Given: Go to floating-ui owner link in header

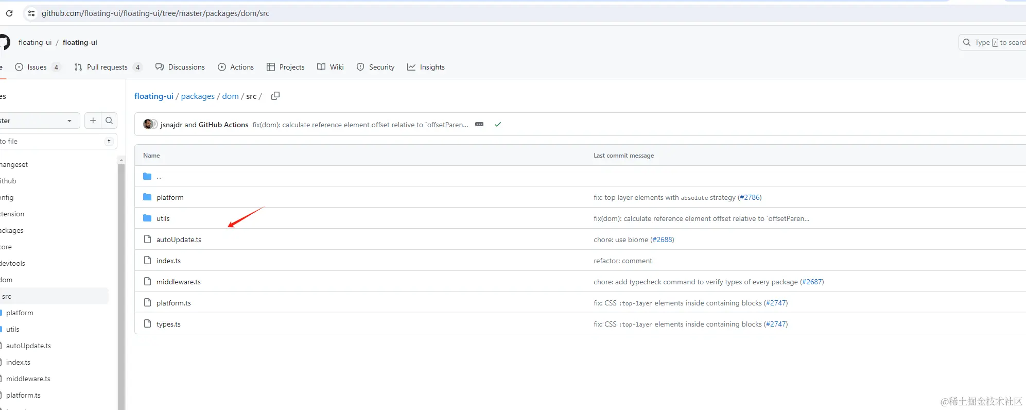Looking at the screenshot, I should [x=35, y=42].
